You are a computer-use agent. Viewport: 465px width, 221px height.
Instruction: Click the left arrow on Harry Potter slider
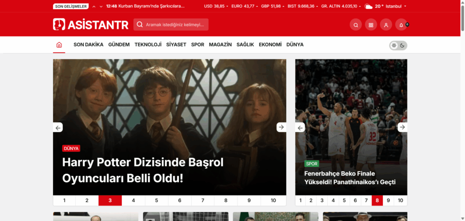[58, 127]
